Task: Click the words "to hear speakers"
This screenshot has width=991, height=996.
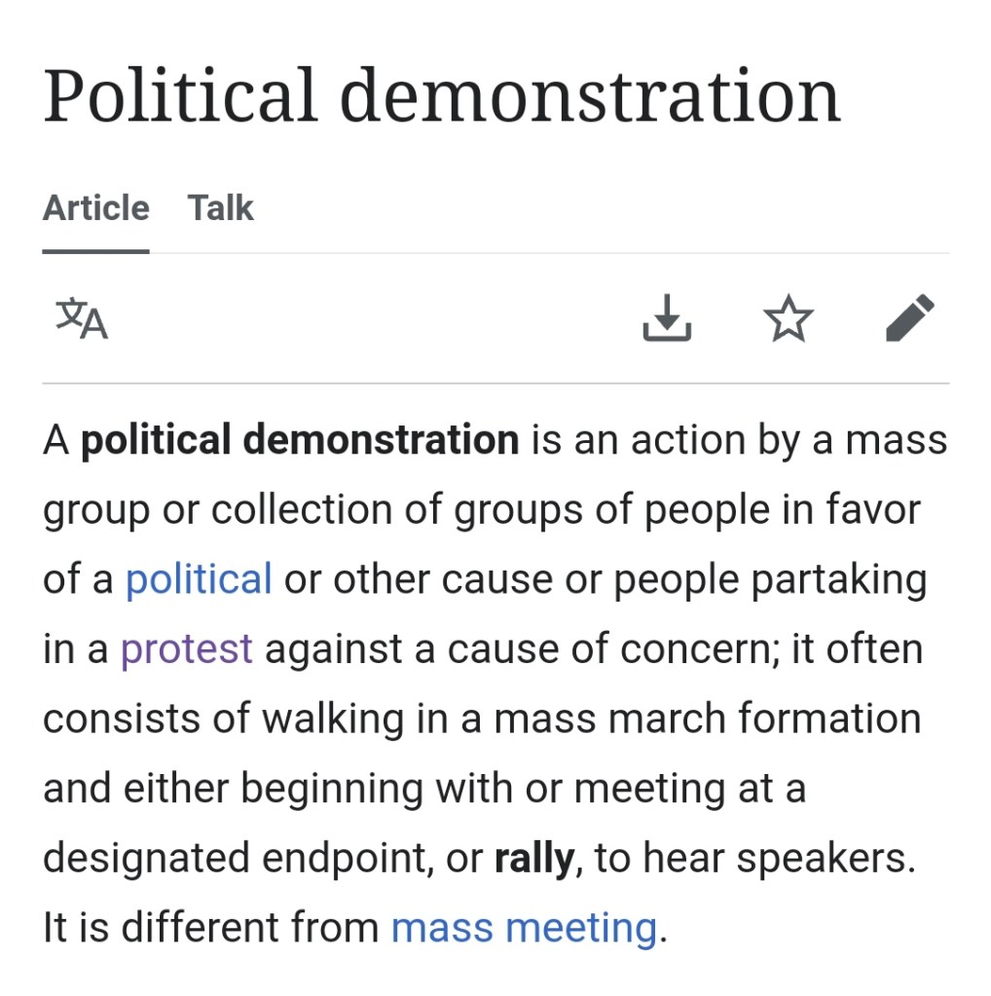Action: coord(755,858)
